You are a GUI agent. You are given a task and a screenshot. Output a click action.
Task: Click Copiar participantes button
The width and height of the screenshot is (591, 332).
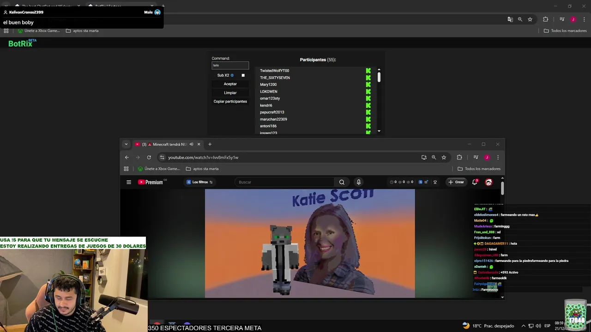230,101
